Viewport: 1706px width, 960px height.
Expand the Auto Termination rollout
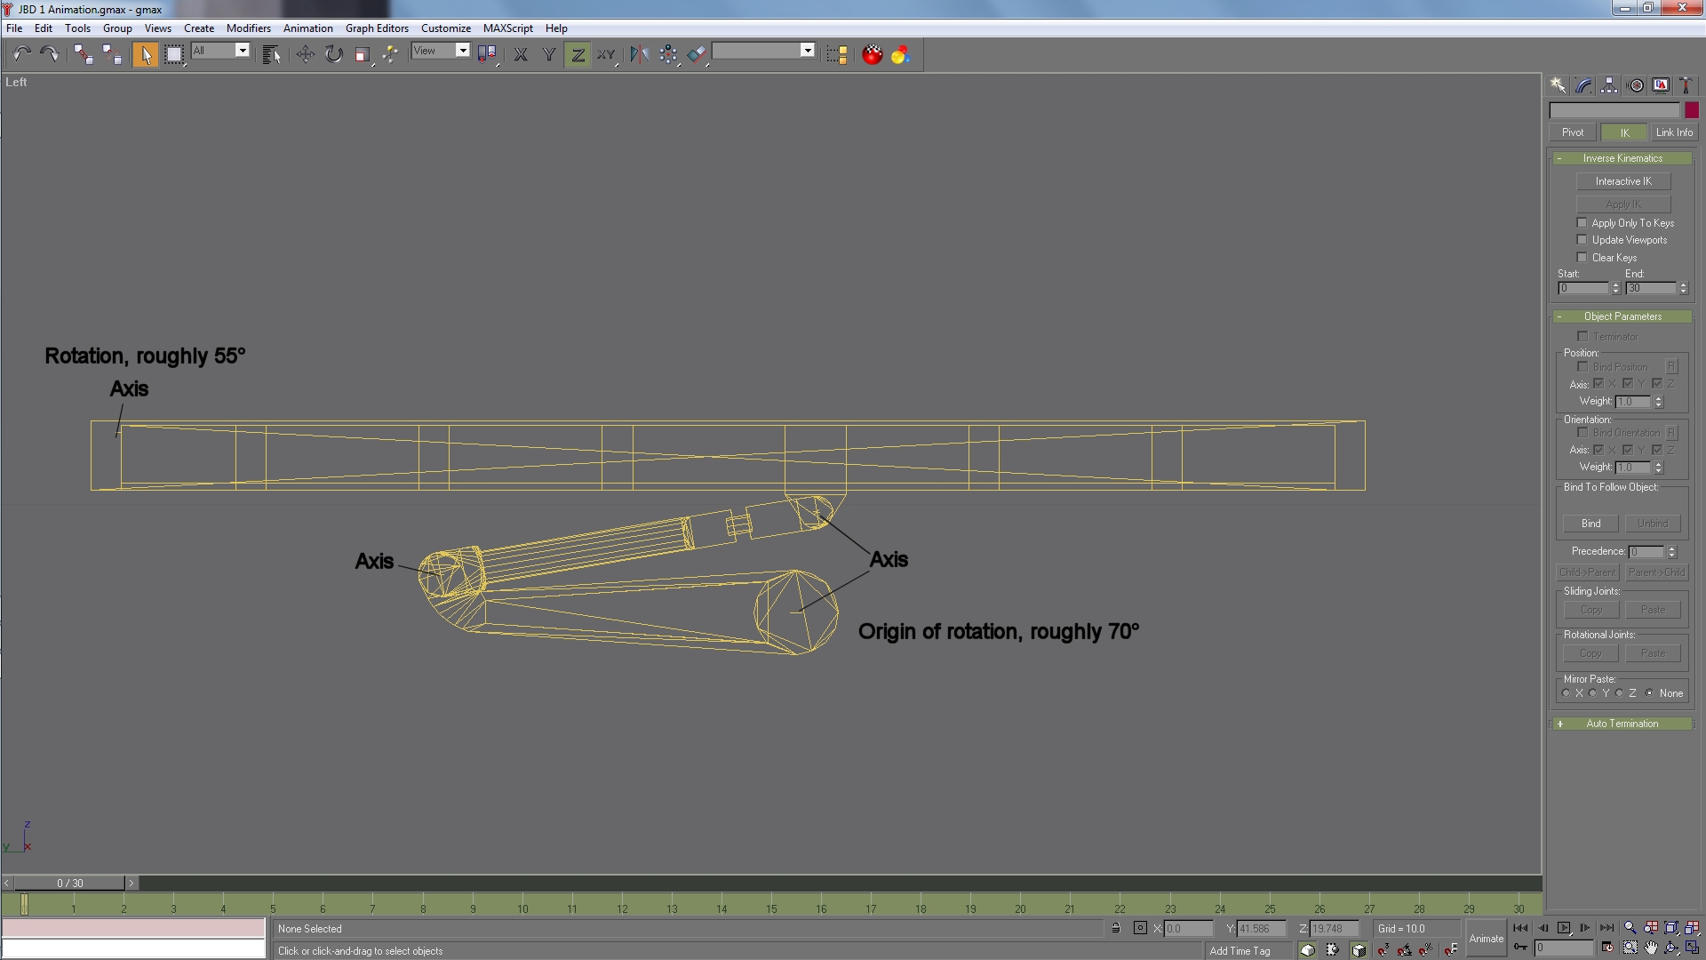tap(1622, 724)
